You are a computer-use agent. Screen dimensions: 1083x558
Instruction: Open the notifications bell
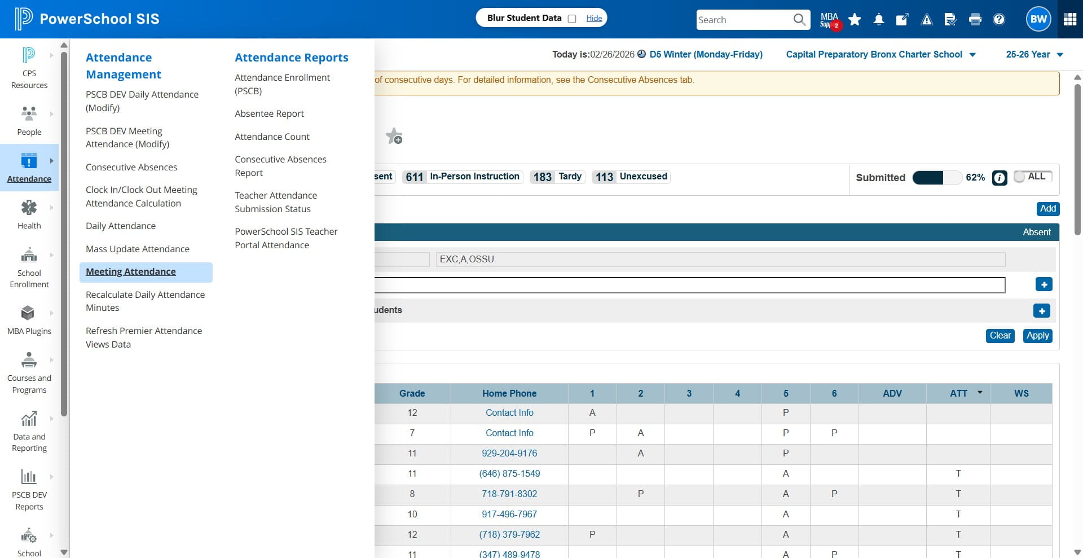pos(879,20)
